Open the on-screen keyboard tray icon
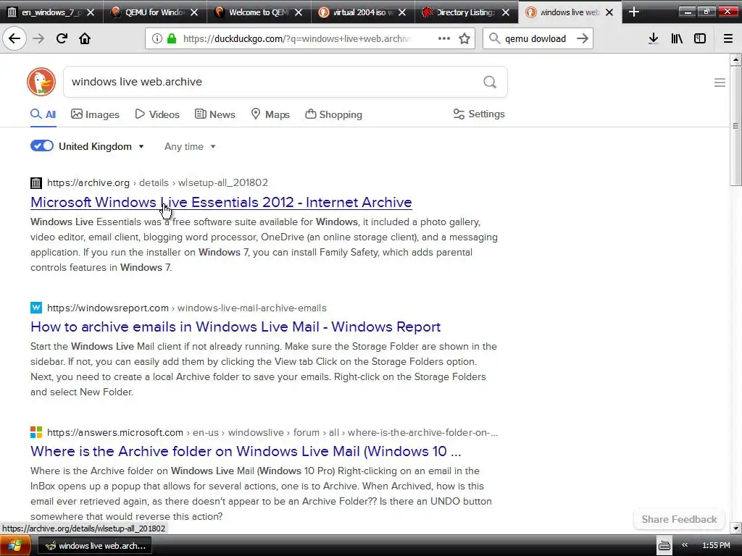This screenshot has width=742, height=556. 664,546
